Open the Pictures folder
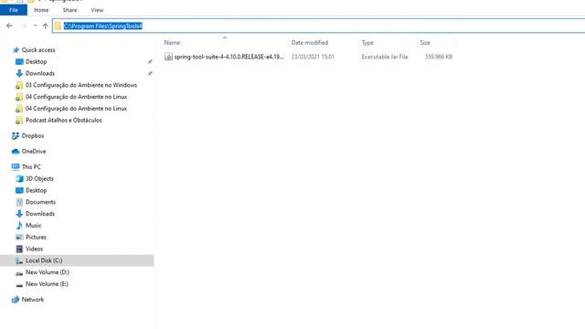The image size is (585, 329). [x=36, y=238]
